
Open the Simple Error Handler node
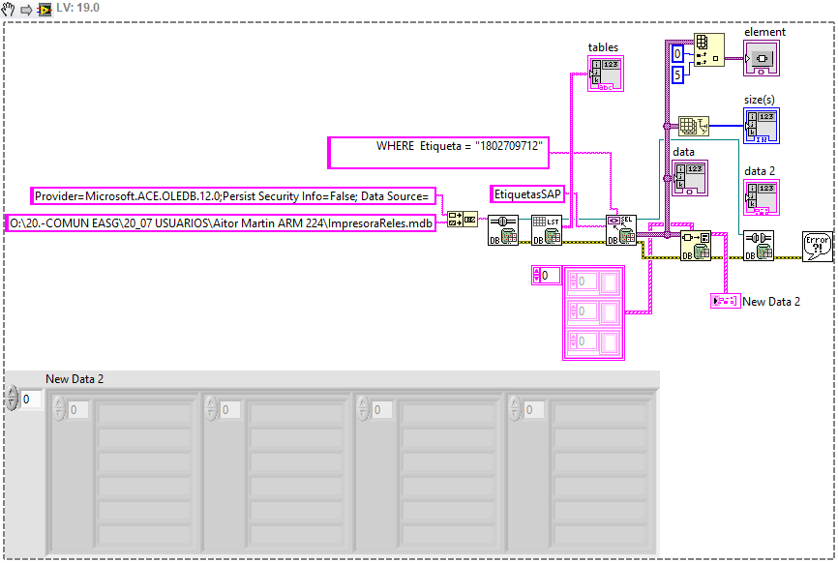[x=816, y=244]
